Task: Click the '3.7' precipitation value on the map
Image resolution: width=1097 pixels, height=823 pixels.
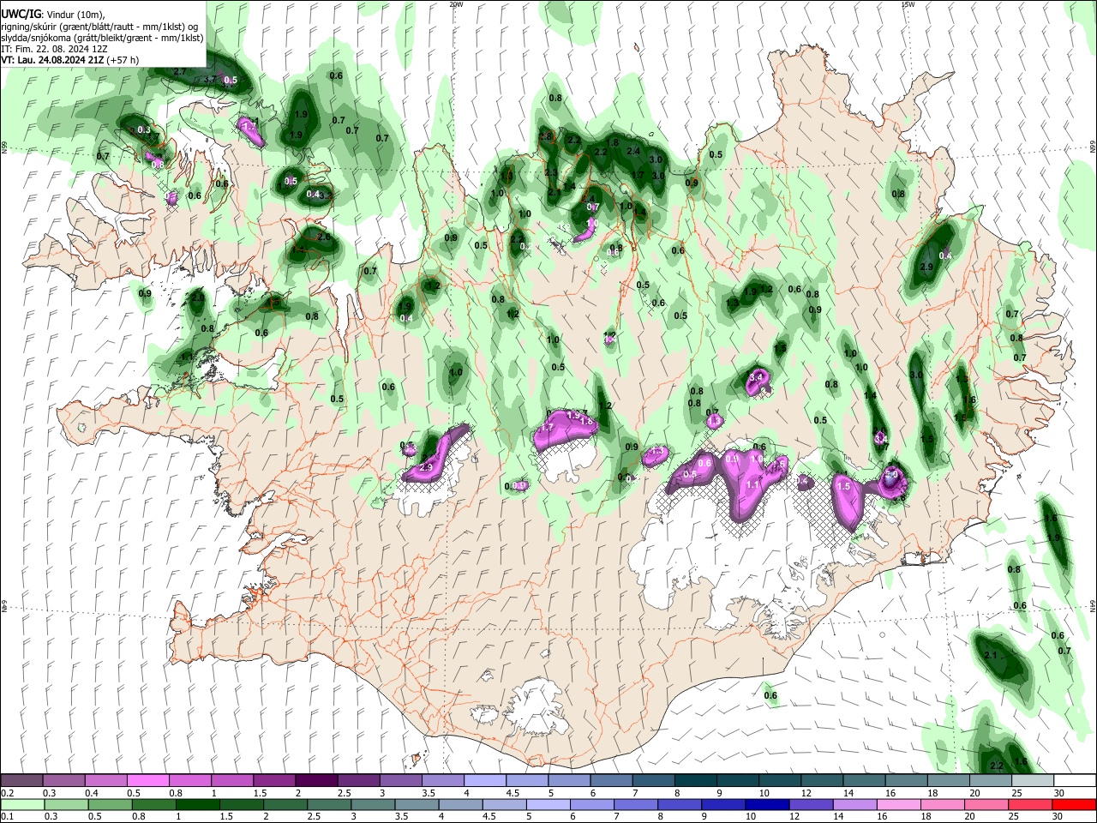Action: 210,80
